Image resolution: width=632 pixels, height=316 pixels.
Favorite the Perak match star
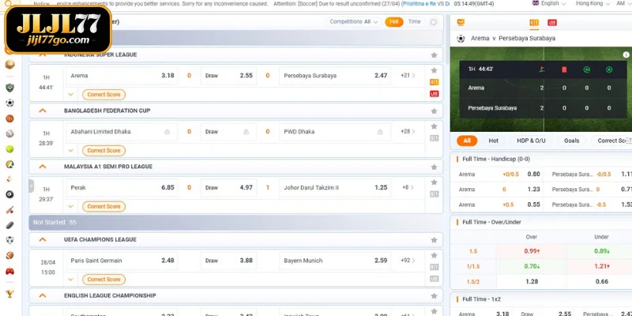[x=434, y=182]
